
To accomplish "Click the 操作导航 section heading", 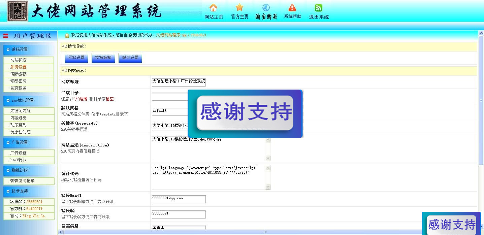I will (77, 46).
